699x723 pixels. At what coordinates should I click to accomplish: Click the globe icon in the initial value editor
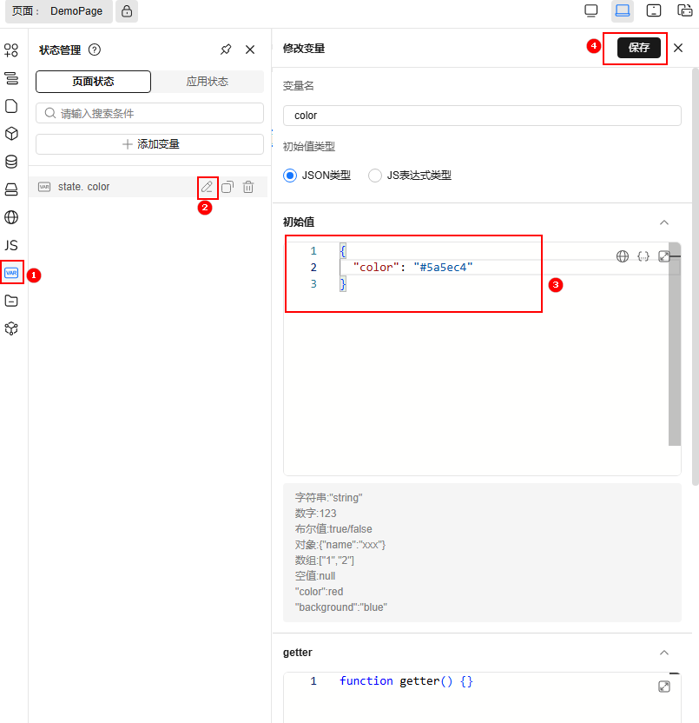(623, 256)
